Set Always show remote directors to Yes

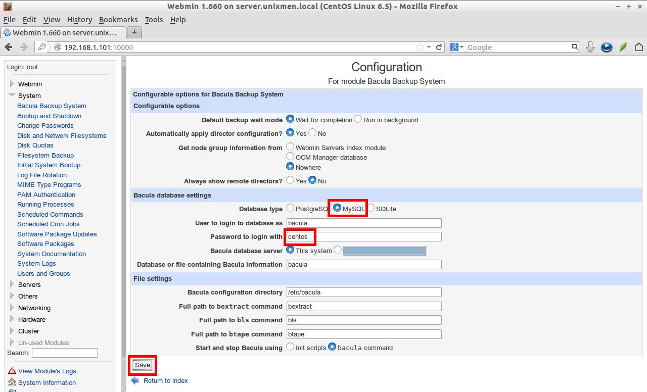(290, 180)
